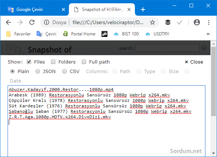The height and width of the screenshot is (157, 217).
Task: Expand hidden bookmarks with double chevron
Action: [x=208, y=34]
